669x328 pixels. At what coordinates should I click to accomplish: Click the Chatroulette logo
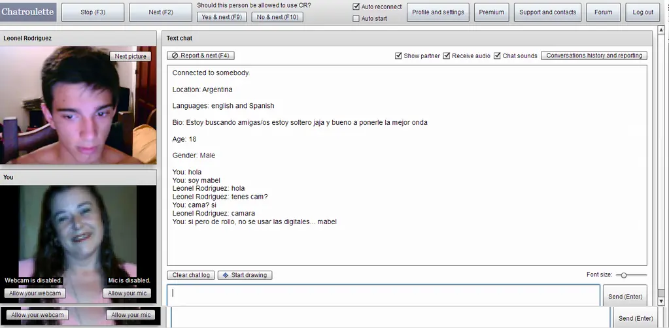click(27, 12)
